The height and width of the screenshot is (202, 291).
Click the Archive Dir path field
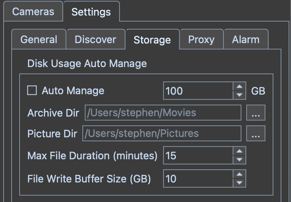click(163, 113)
